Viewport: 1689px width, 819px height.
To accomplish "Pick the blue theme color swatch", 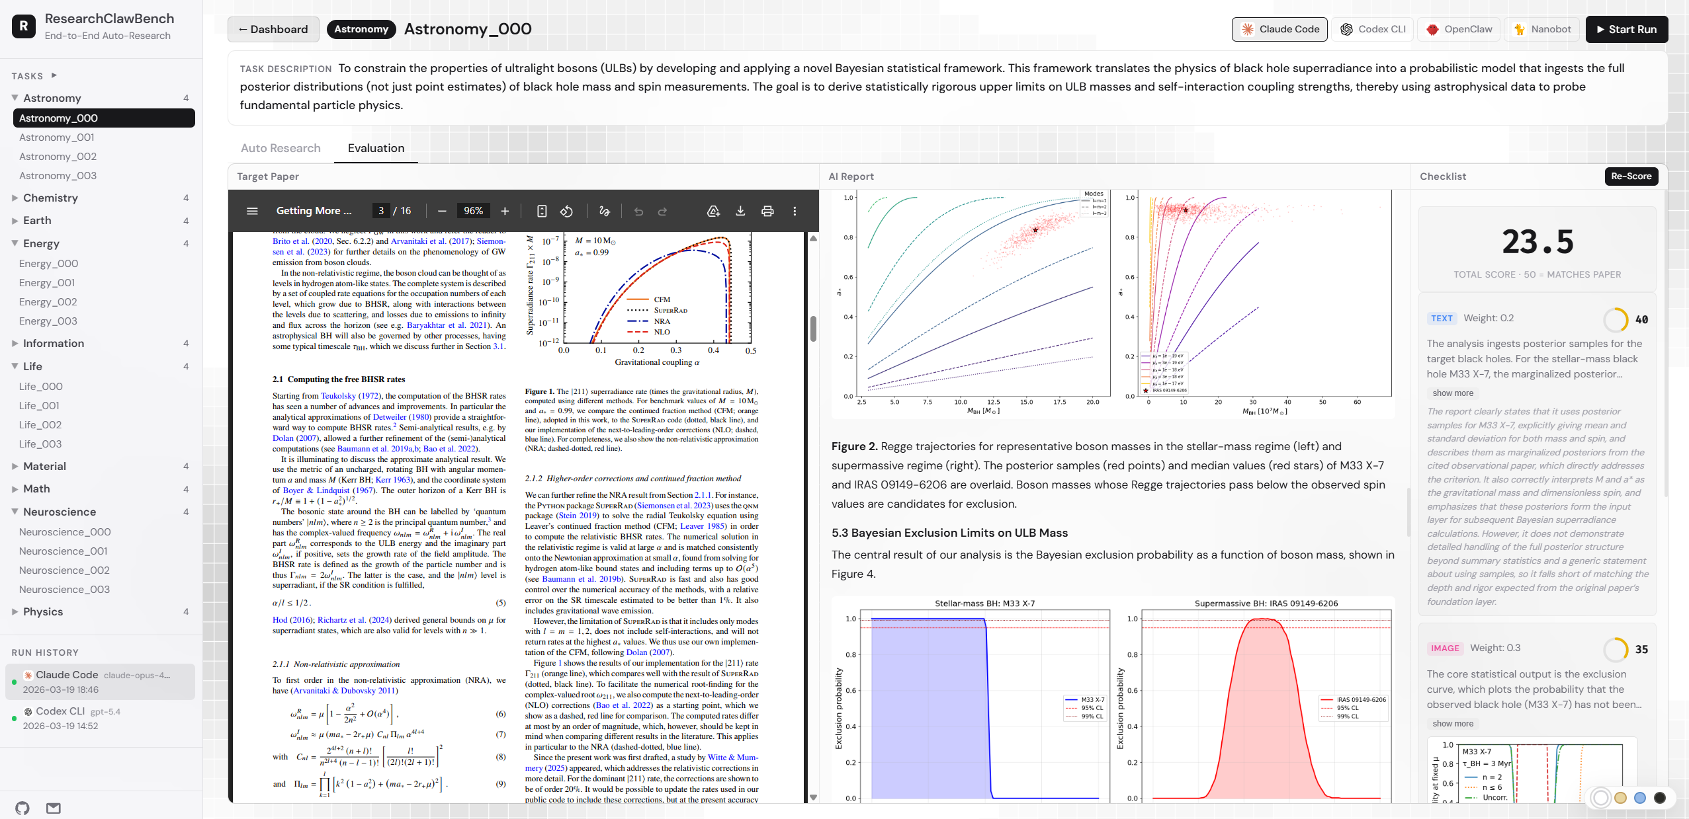I will [1639, 798].
